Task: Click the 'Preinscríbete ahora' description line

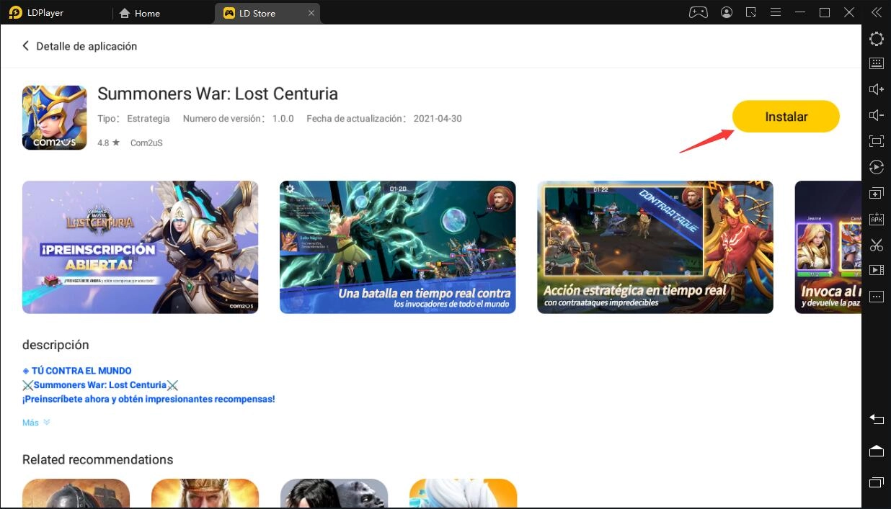Action: (x=148, y=399)
